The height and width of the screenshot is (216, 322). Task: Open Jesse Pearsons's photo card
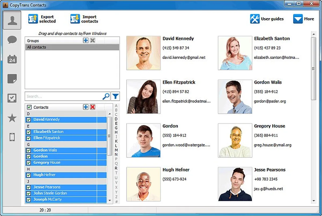[x=235, y=184]
